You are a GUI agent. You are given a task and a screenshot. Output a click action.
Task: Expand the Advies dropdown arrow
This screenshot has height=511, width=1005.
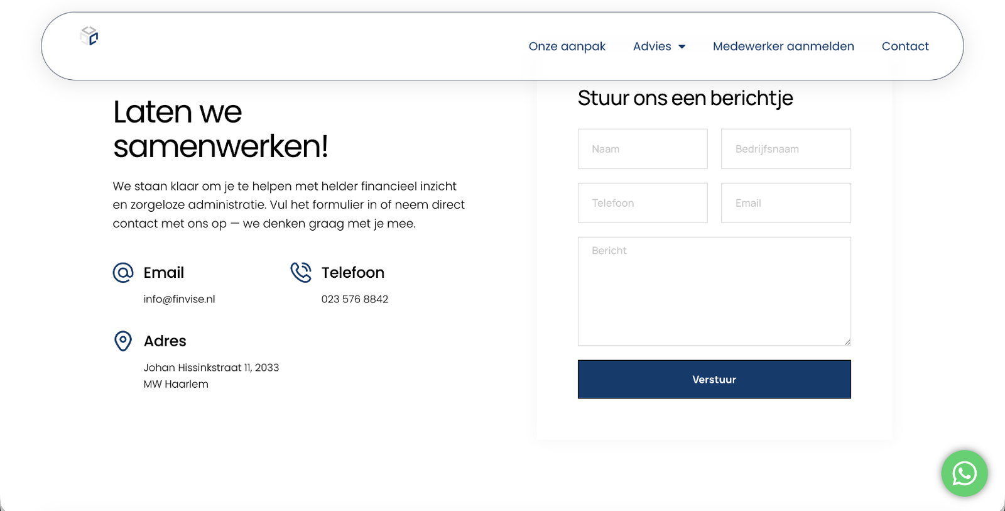click(682, 47)
